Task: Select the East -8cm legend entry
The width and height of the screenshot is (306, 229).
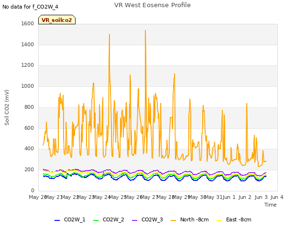Action: click(234, 219)
